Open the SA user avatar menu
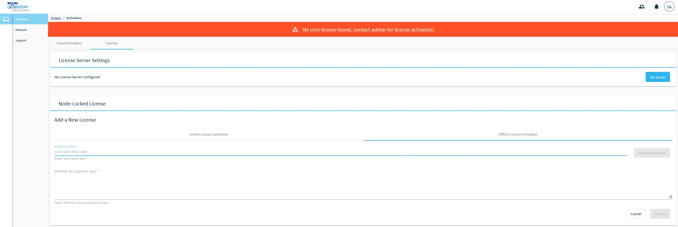 [x=669, y=7]
